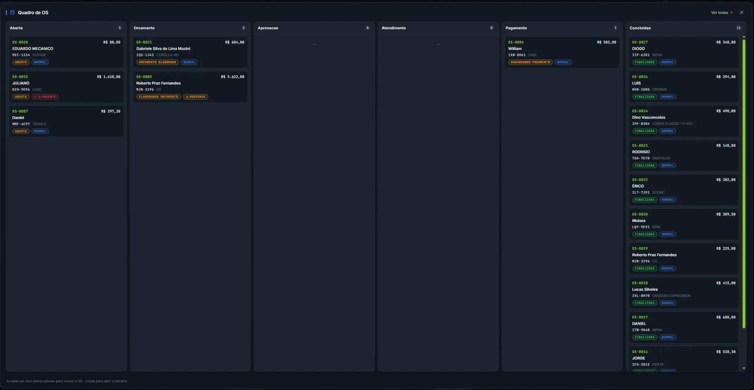Screen dimensions: 754x390
Task: Click the FINALIZADA badge on OS-0027
Action: pos(644,62)
